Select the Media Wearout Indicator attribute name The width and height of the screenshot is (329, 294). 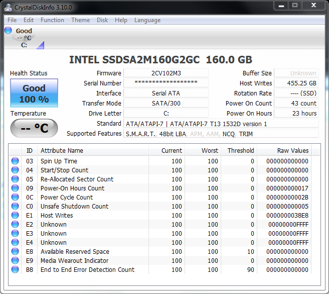coord(74,260)
